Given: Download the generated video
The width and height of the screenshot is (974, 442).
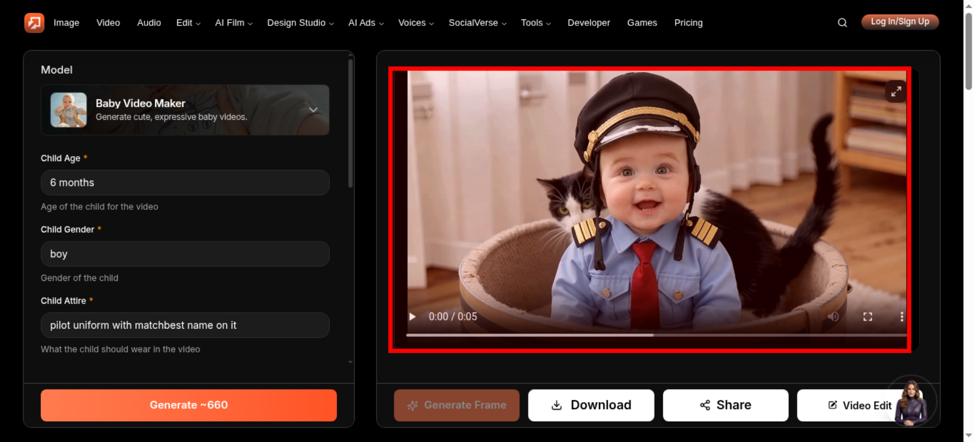Looking at the screenshot, I should point(591,405).
